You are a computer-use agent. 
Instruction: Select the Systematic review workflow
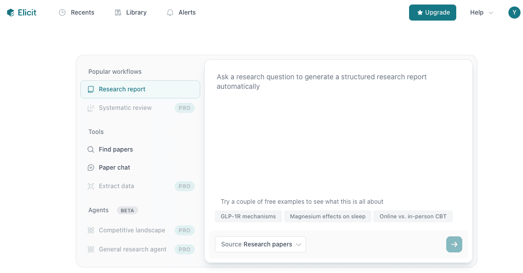coord(140,108)
